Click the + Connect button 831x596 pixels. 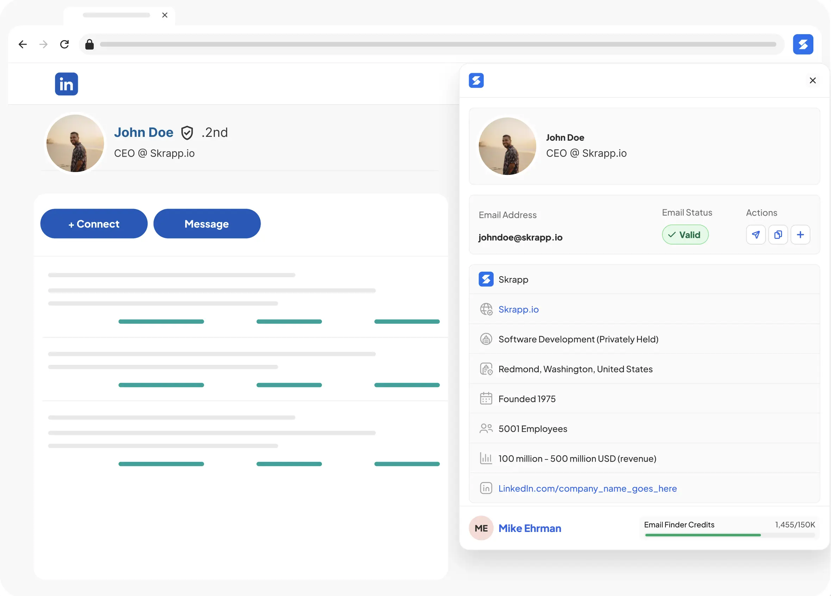click(93, 224)
